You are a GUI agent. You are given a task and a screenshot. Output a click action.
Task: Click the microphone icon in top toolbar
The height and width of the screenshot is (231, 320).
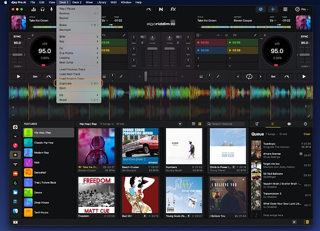pos(51,9)
